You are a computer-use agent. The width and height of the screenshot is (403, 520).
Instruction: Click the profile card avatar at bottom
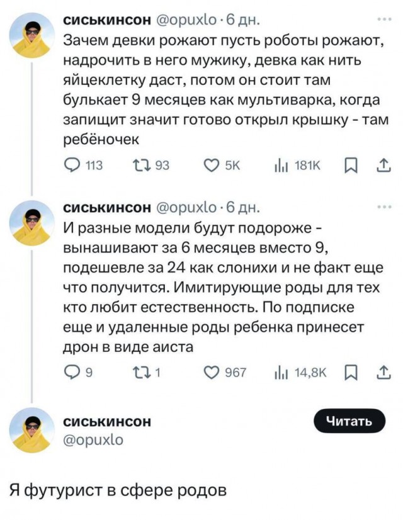(x=30, y=427)
